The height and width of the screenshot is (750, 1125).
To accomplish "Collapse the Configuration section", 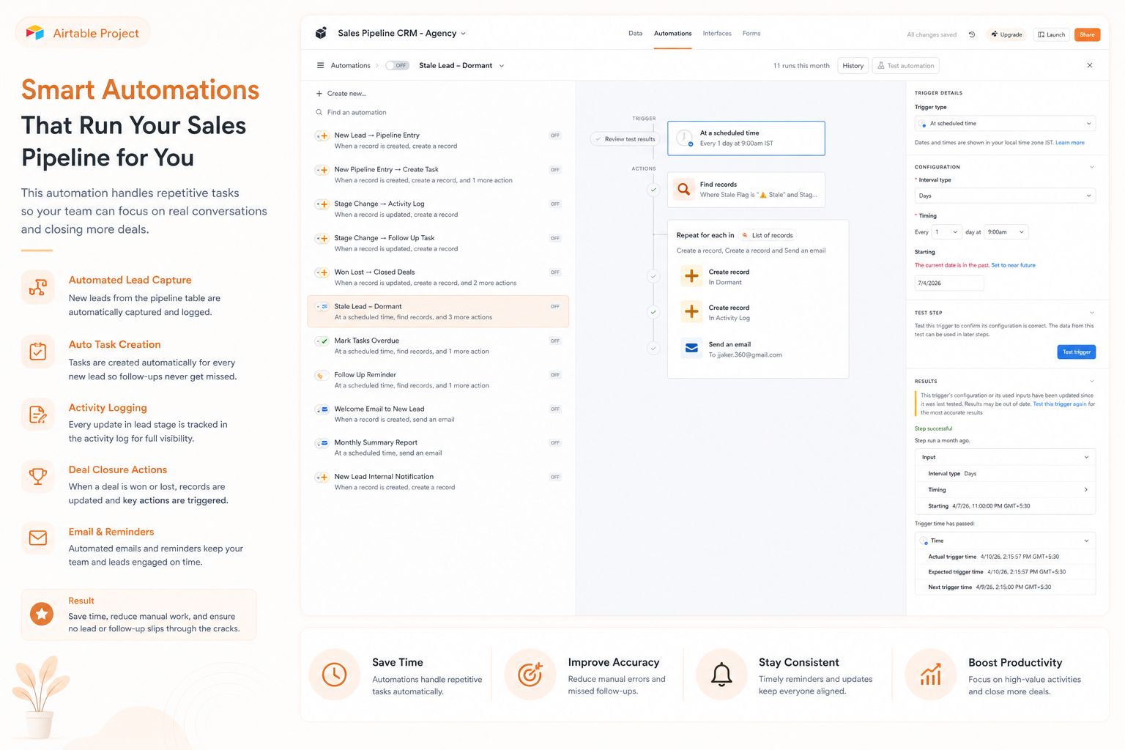I will 1091,167.
